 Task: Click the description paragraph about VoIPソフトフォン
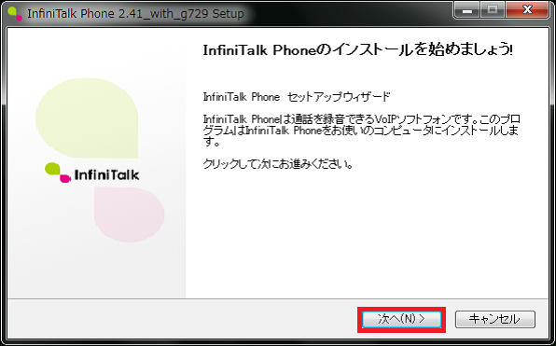pyautogui.click(x=362, y=131)
